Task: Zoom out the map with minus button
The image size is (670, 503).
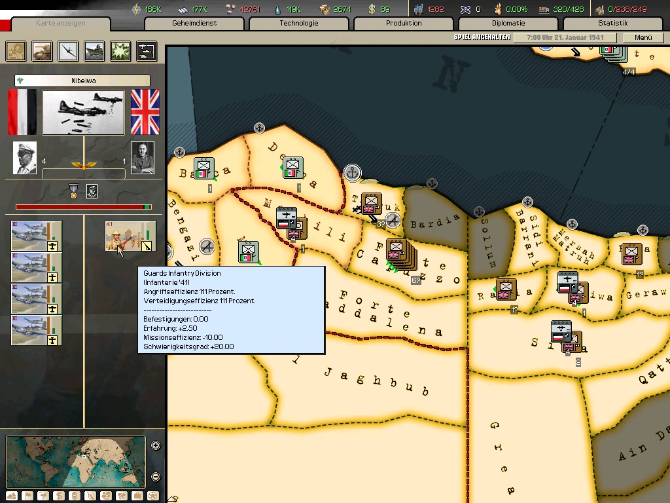Action: (x=156, y=477)
